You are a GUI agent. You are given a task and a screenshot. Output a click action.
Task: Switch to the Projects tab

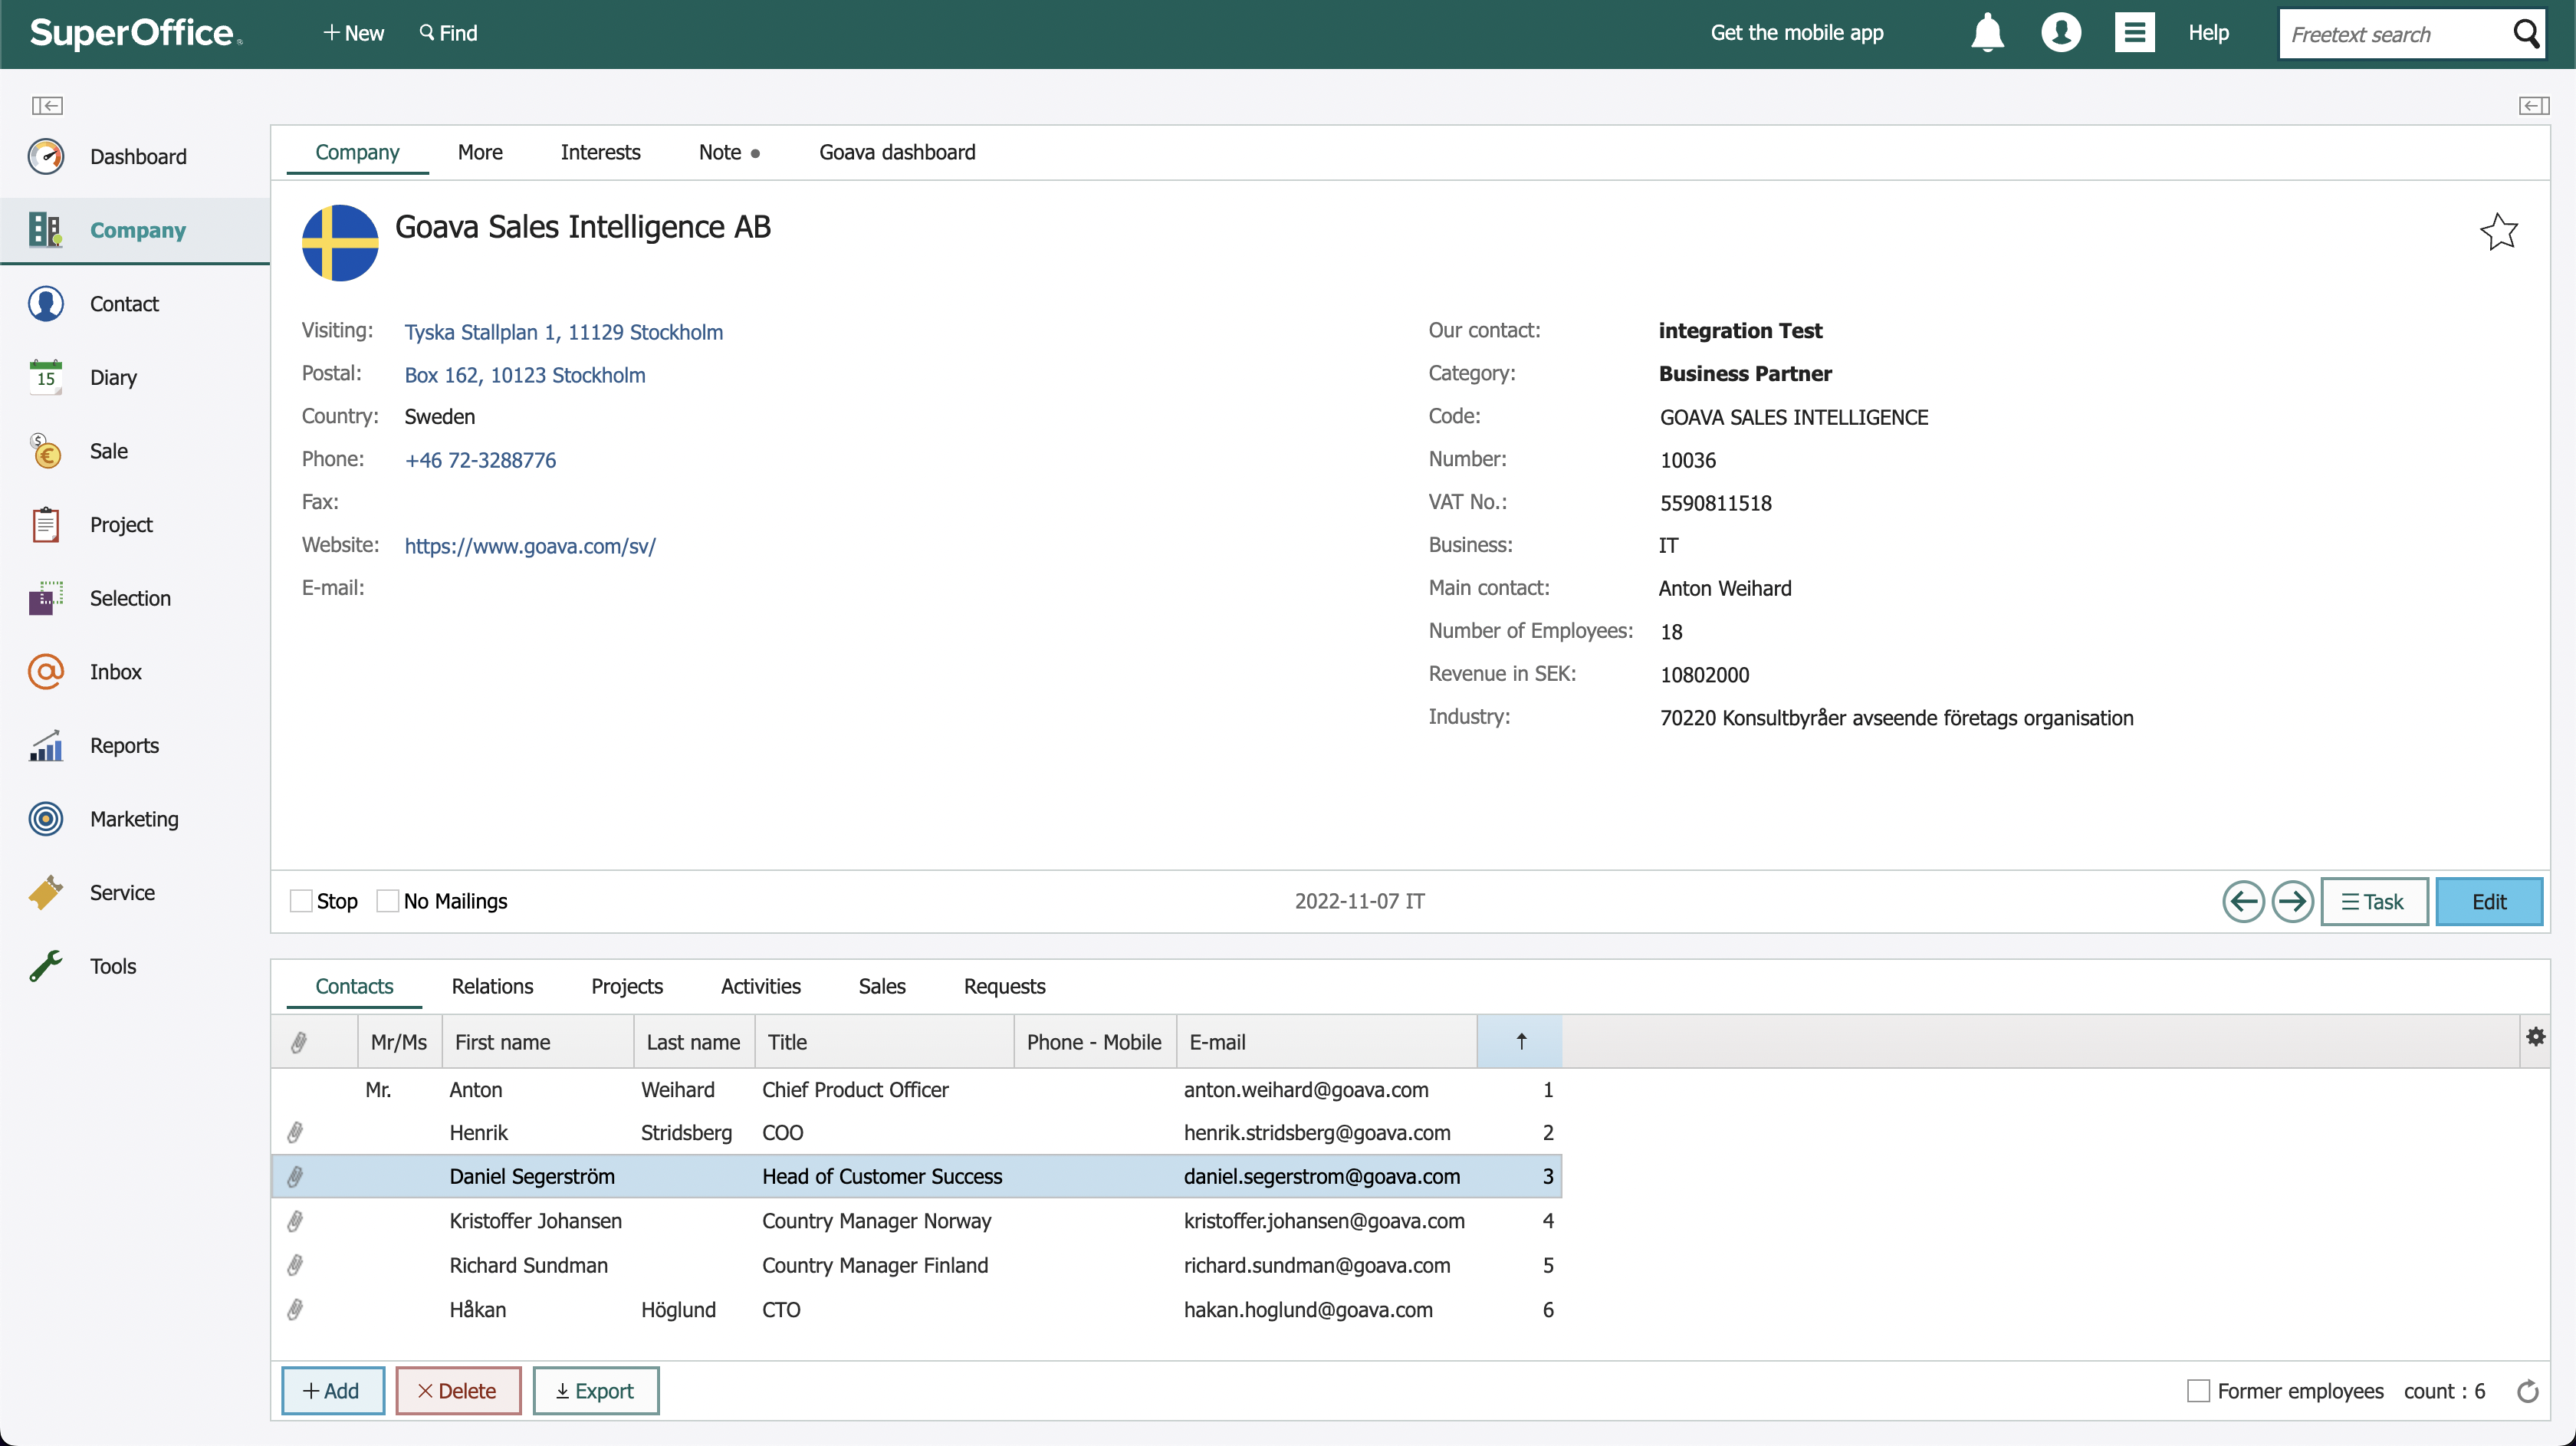pyautogui.click(x=627, y=986)
